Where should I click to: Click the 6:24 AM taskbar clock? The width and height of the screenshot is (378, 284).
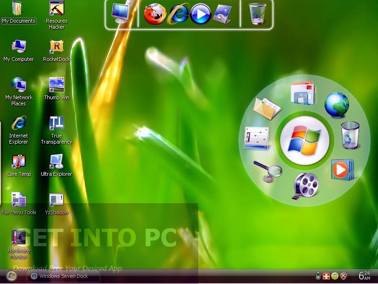click(x=364, y=275)
